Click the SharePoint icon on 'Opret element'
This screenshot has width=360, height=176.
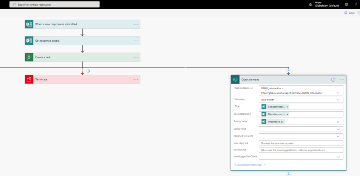pos(235,79)
